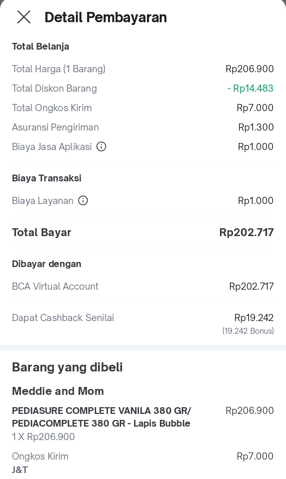
Task: Tap the Total Ongkos Kirim label
Action: [x=52, y=108]
